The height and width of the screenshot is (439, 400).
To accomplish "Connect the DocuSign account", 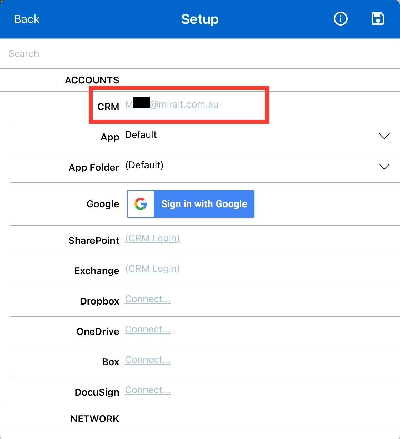I will pos(148,390).
